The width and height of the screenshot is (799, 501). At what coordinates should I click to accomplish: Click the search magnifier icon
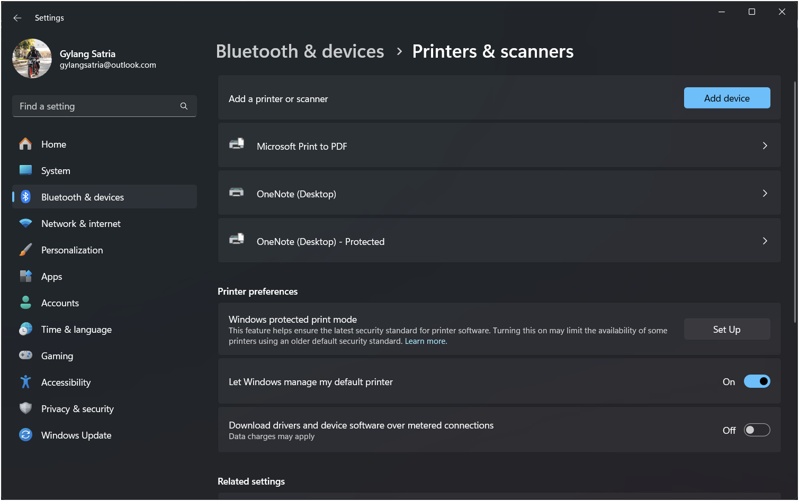[x=184, y=106]
